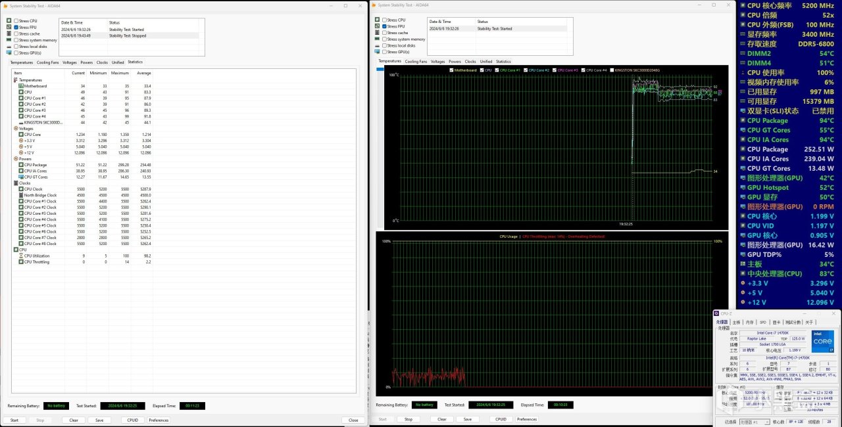Click Stress CPU chip icon in left AIDA64 window
The image size is (842, 427).
pos(9,21)
